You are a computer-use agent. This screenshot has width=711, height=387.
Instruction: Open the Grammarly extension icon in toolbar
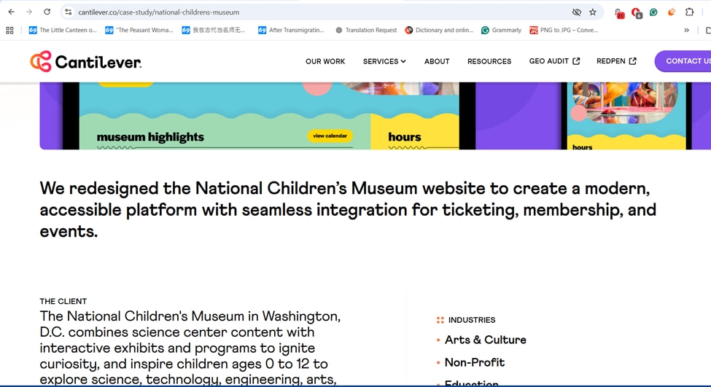pos(653,12)
